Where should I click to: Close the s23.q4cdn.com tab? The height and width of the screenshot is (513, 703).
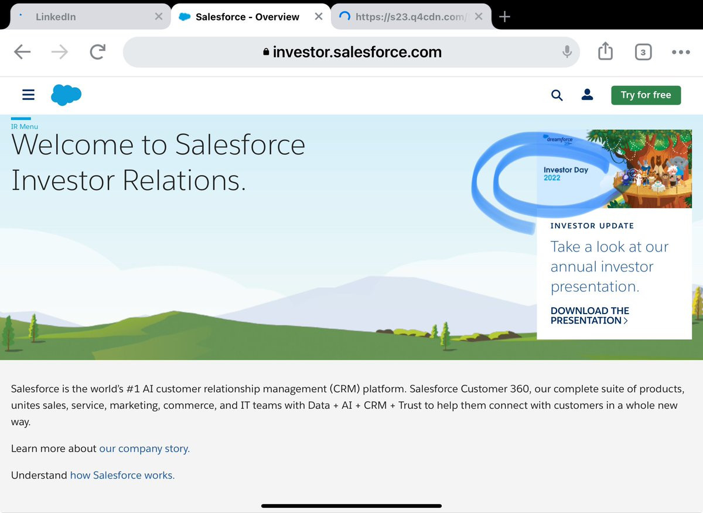pyautogui.click(x=479, y=16)
